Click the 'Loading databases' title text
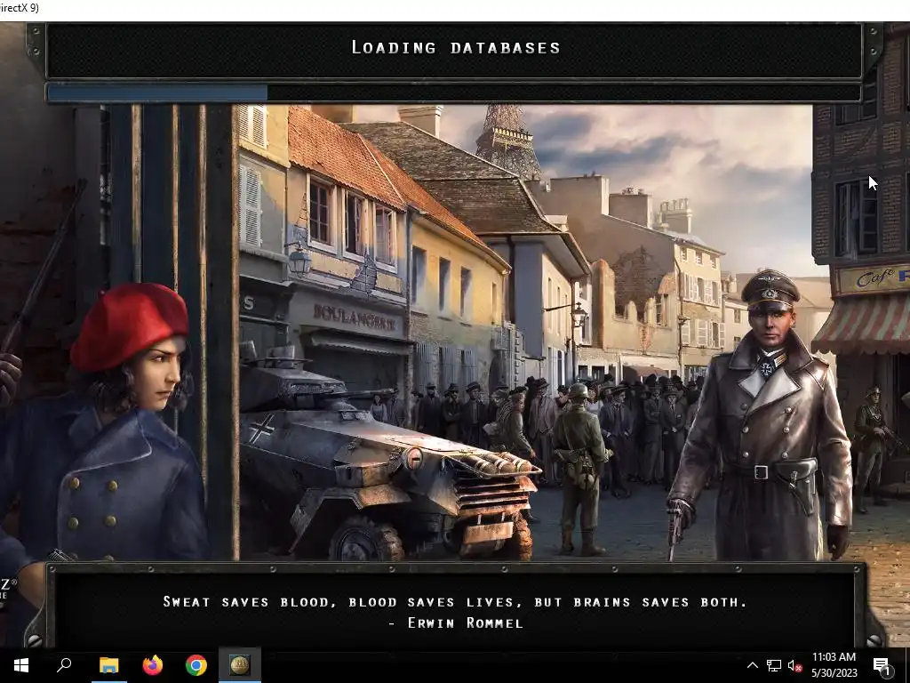The width and height of the screenshot is (910, 683). click(x=456, y=48)
